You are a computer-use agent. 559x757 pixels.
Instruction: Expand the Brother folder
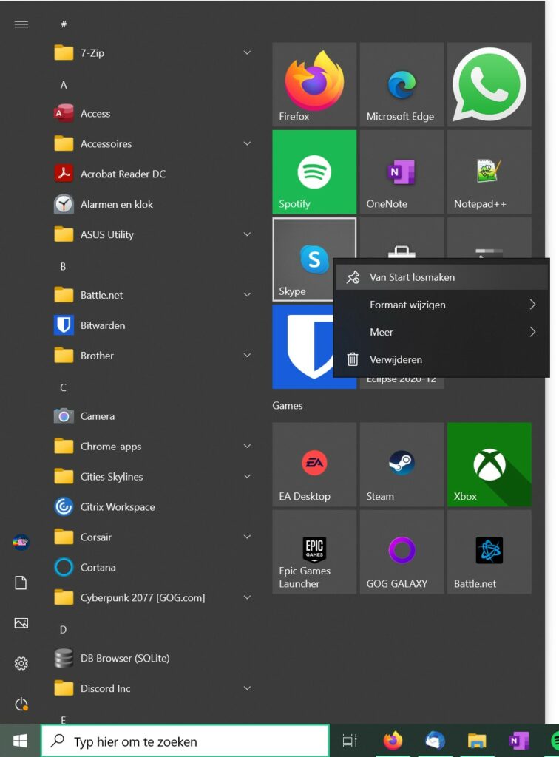click(154, 356)
